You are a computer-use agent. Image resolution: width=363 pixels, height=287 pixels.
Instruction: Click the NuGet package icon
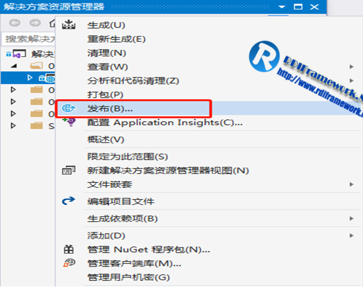pyautogui.click(x=69, y=249)
